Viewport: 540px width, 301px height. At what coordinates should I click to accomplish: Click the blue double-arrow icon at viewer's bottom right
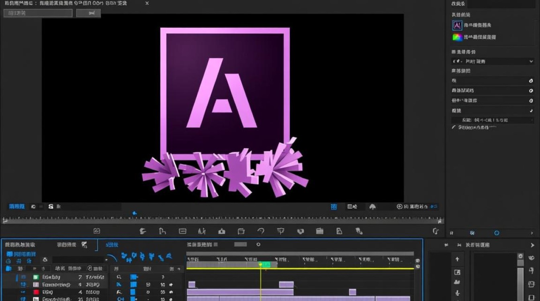point(434,207)
